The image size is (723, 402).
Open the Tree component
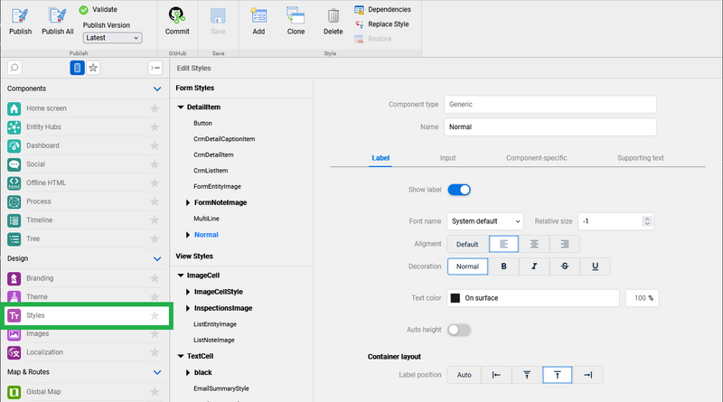click(x=85, y=238)
